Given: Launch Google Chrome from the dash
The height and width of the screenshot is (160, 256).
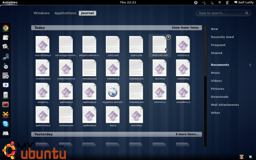Looking at the screenshot, I should [6, 28].
